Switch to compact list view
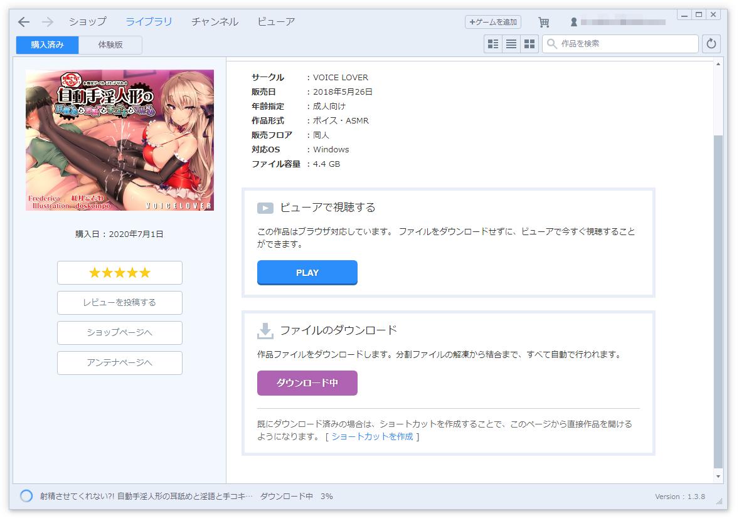The width and height of the screenshot is (739, 521). (511, 44)
